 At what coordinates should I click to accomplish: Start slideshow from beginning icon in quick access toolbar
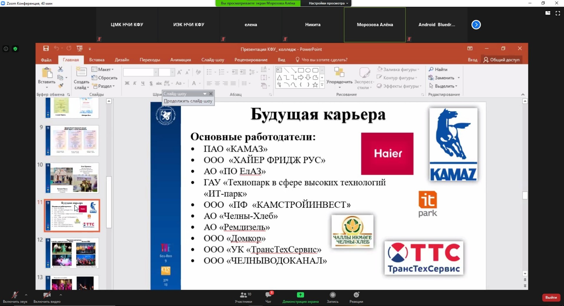[80, 48]
